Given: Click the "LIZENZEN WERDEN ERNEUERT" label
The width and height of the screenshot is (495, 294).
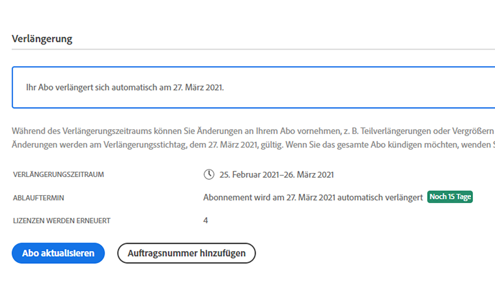Looking at the screenshot, I should (x=62, y=221).
